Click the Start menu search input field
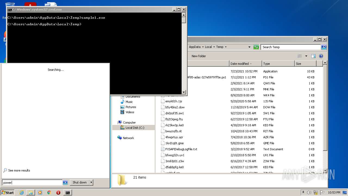348x196 pixels. tap(32, 183)
